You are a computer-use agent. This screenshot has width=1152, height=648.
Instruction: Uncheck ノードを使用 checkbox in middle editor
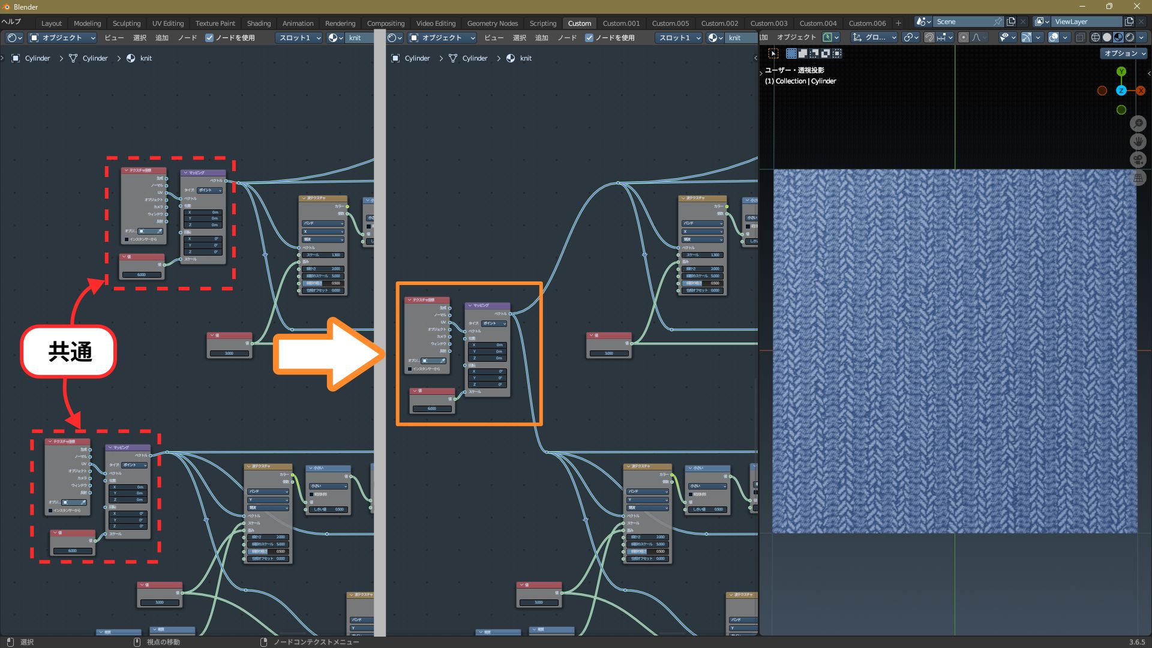(x=589, y=38)
